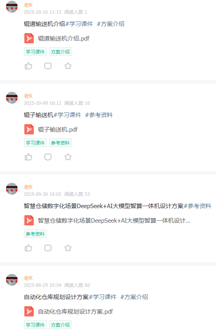This screenshot has width=216, height=333.
Task: Open comments on 辊道输送机介绍 post
Action: coord(48,66)
